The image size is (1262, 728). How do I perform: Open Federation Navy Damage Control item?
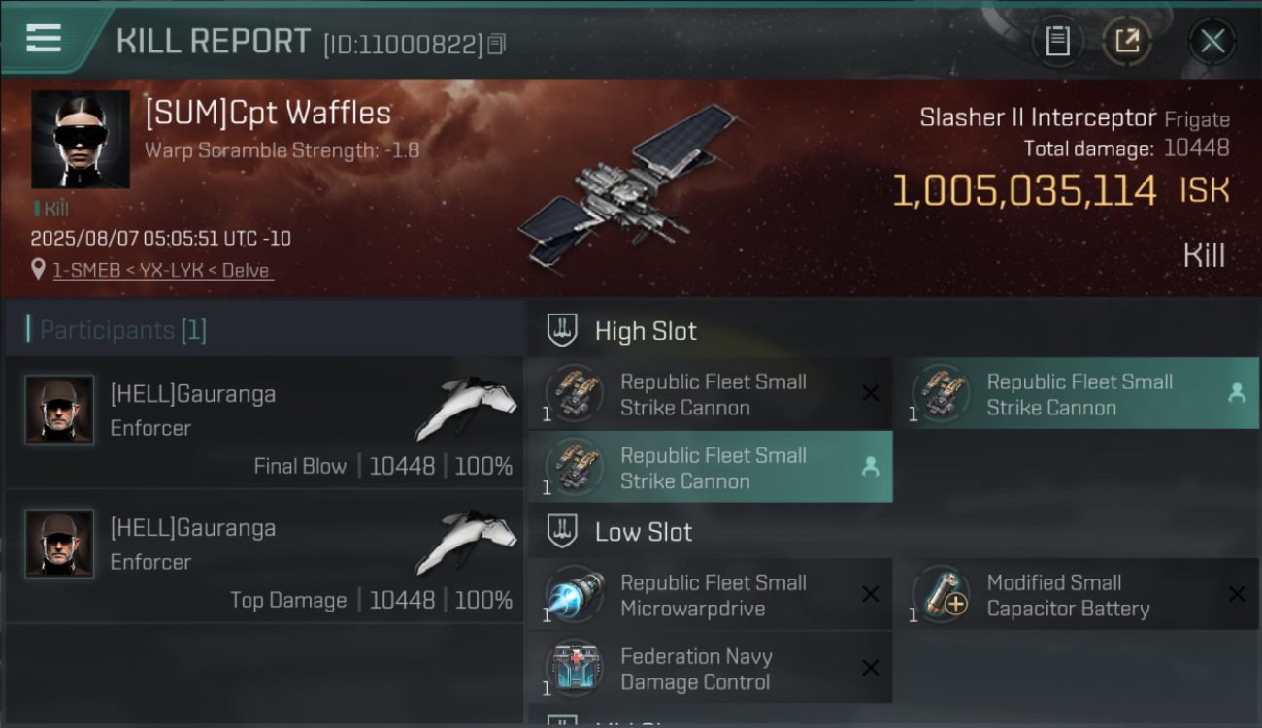(x=711, y=668)
